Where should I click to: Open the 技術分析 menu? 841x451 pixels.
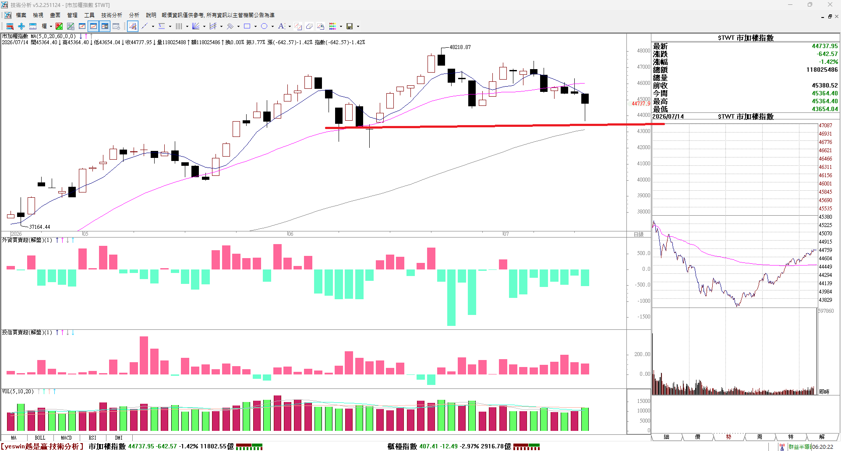pos(112,15)
